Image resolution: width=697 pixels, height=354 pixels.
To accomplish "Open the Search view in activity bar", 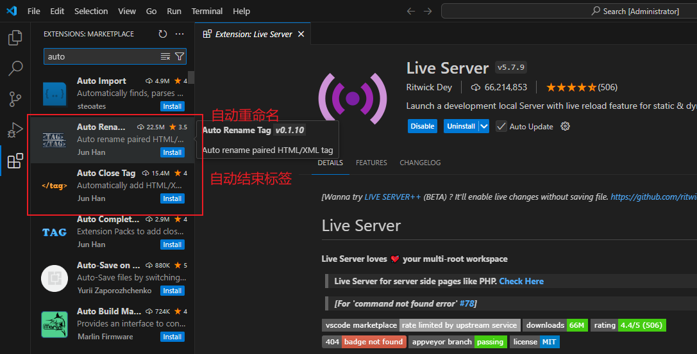I will pos(15,68).
